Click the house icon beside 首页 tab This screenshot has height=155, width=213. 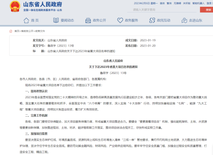[26, 20]
